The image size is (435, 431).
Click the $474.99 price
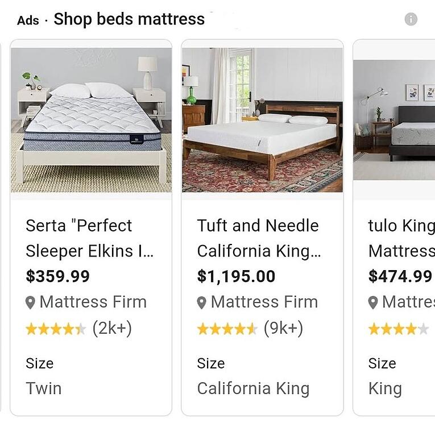[400, 276]
